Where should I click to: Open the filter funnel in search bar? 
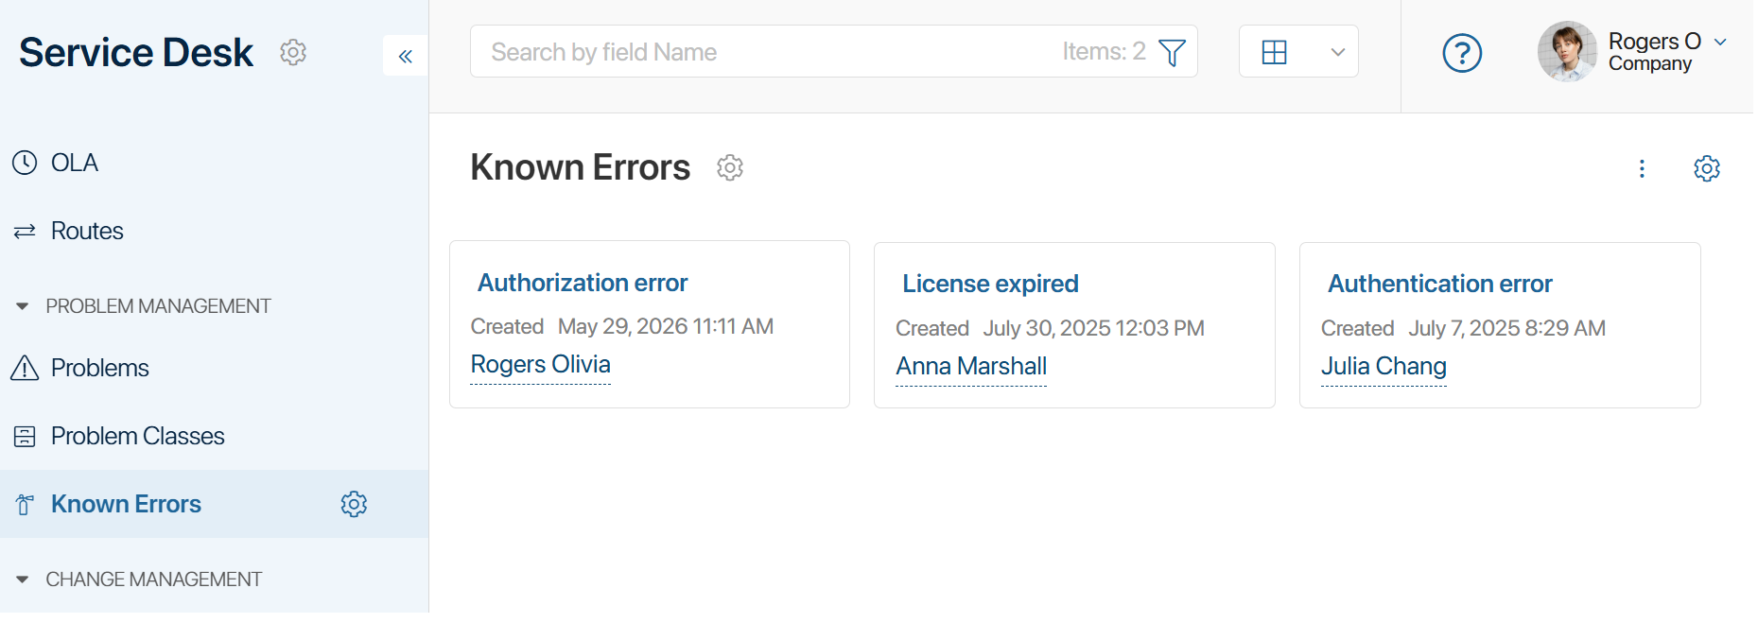(1172, 52)
